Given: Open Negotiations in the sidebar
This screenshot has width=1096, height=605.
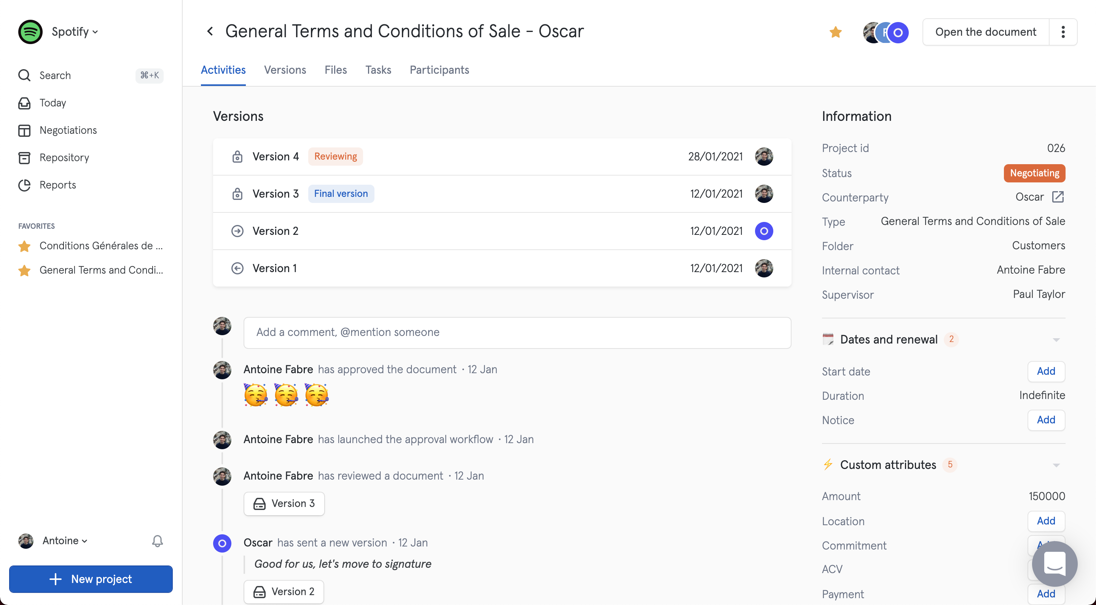Looking at the screenshot, I should pos(68,130).
